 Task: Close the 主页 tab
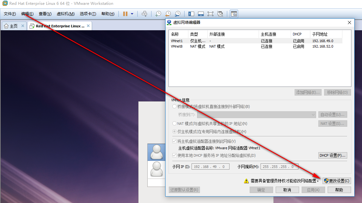pyautogui.click(x=22, y=26)
